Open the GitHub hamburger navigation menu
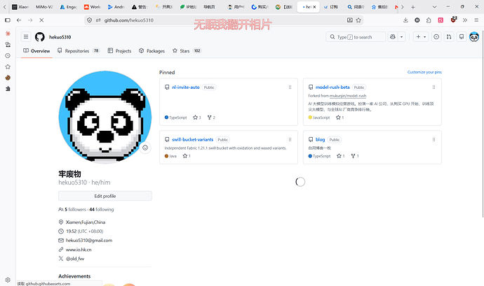 tap(26, 37)
